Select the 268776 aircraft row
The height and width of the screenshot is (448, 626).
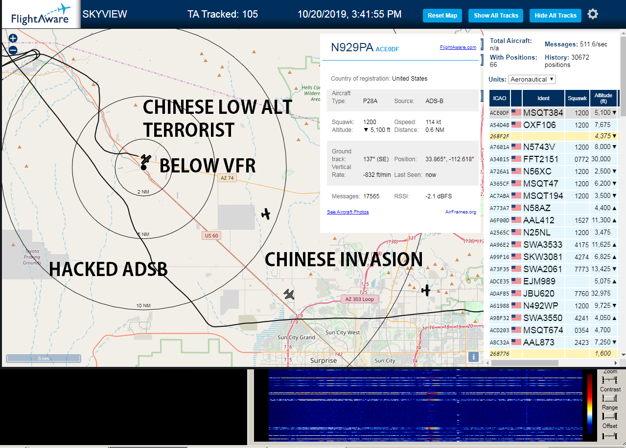[554, 354]
